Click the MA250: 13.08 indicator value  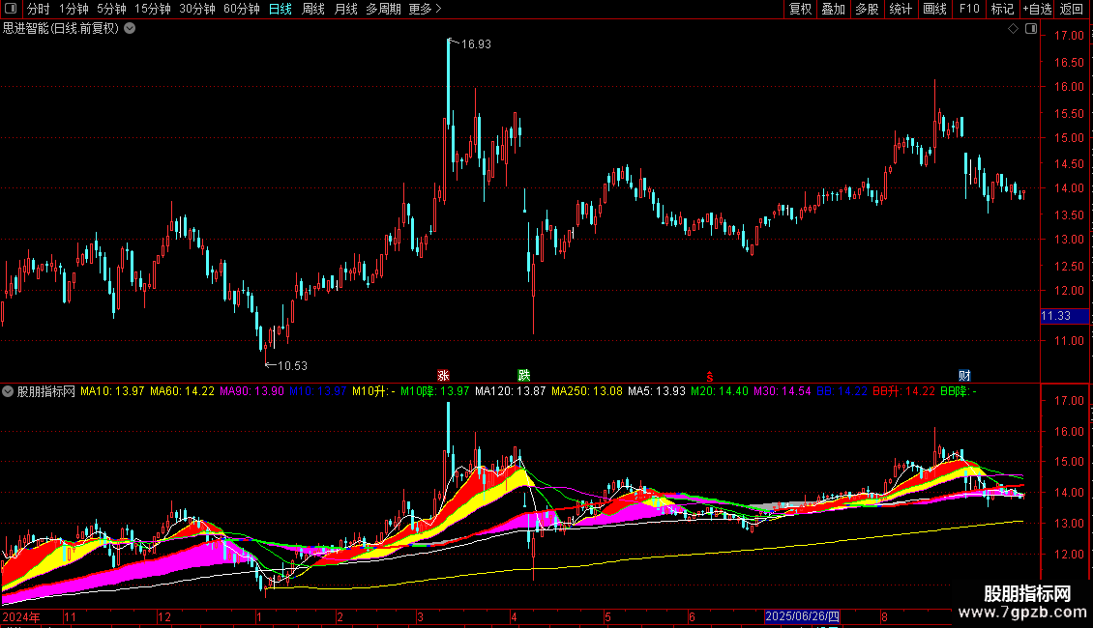click(587, 391)
